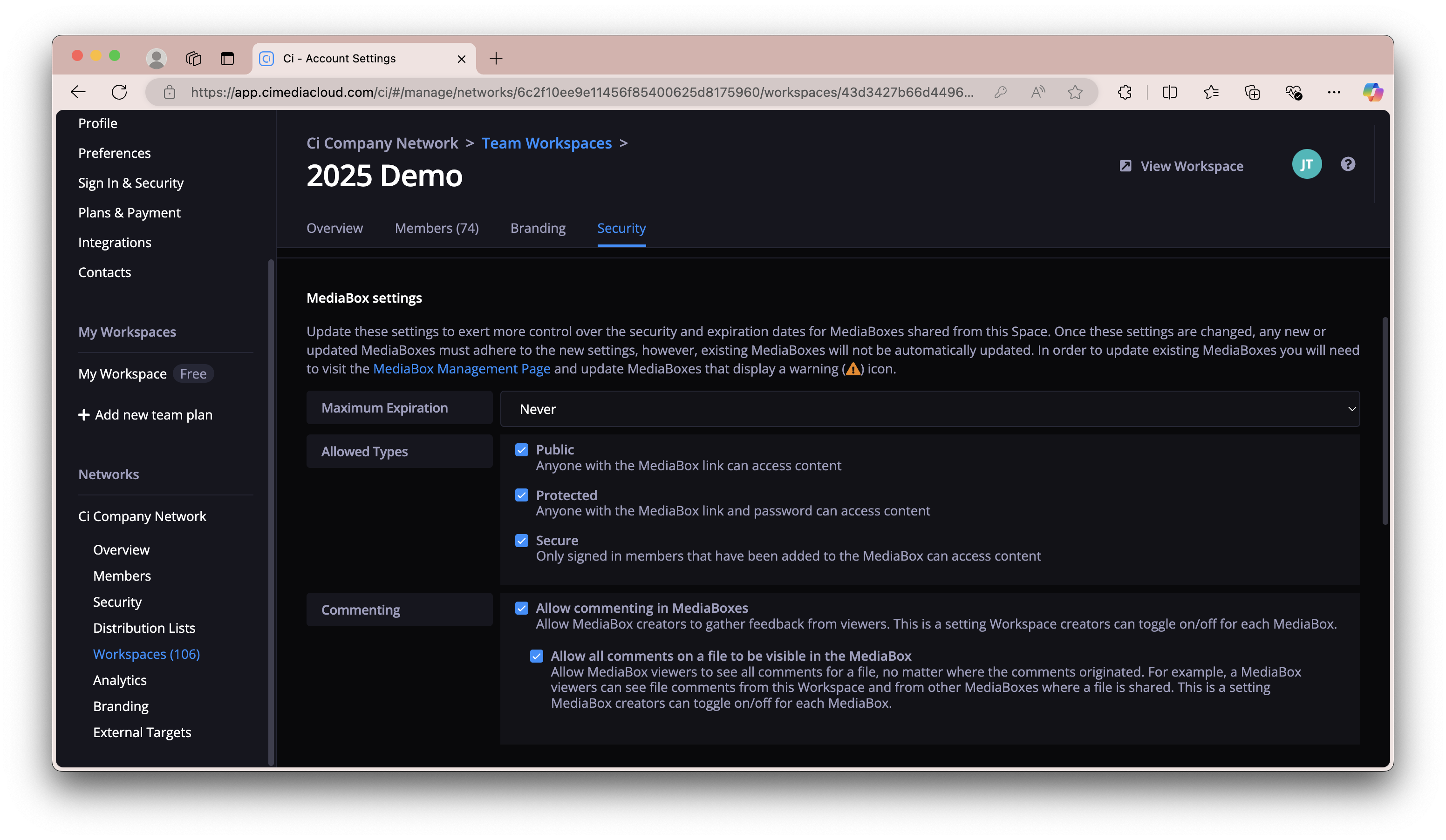
Task: Open the browser more options menu
Action: coord(1334,92)
